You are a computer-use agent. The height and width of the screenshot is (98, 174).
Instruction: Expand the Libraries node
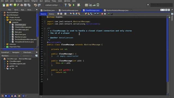coord(5,44)
